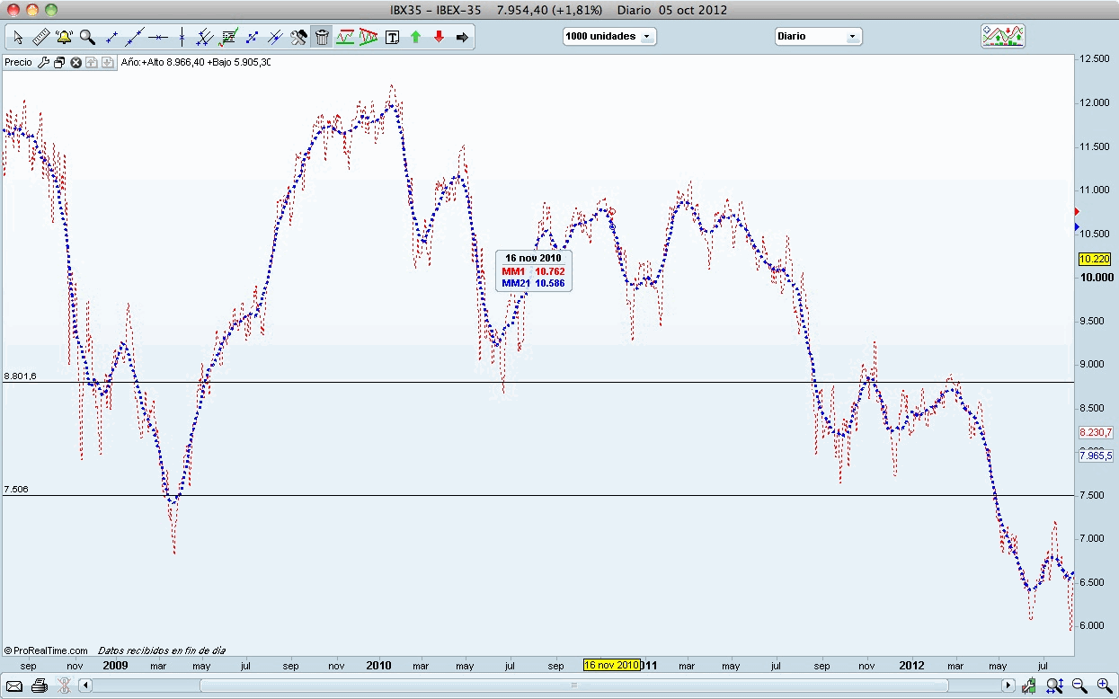
Task: Open the hammer and wrench object settings
Action: (298, 37)
